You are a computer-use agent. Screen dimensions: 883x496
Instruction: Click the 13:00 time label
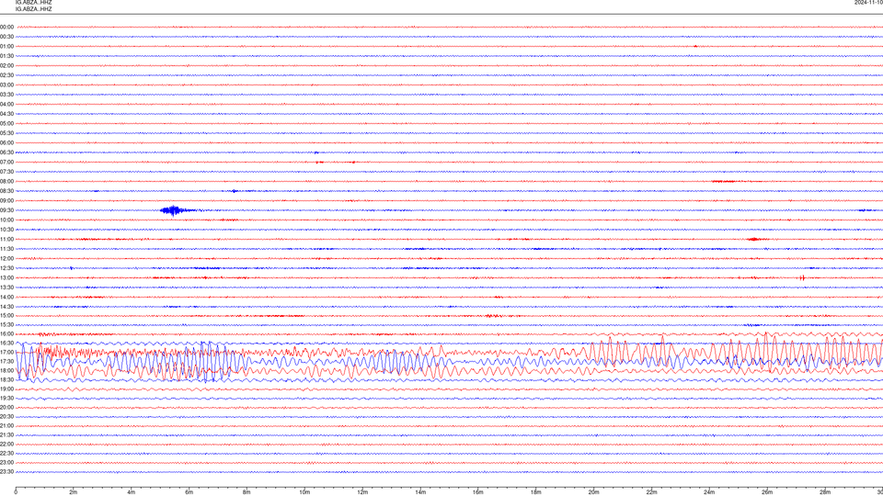(6, 277)
